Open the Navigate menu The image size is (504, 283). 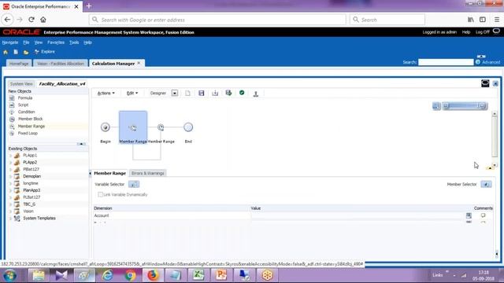[10, 42]
